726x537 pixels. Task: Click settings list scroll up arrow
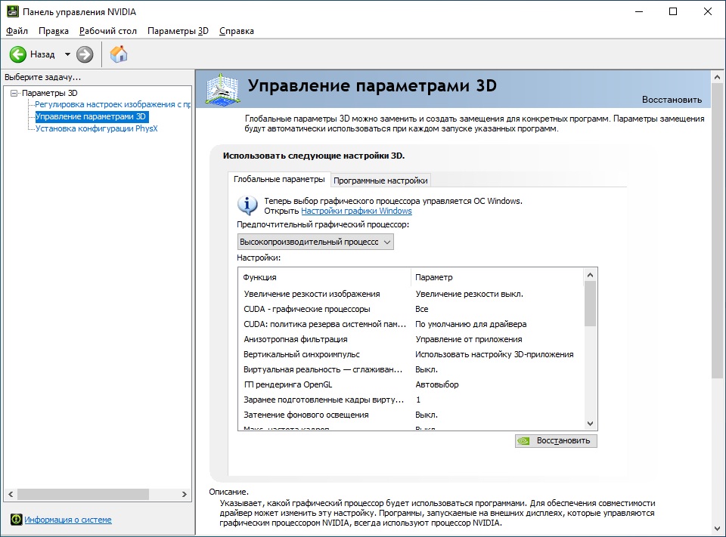(590, 275)
